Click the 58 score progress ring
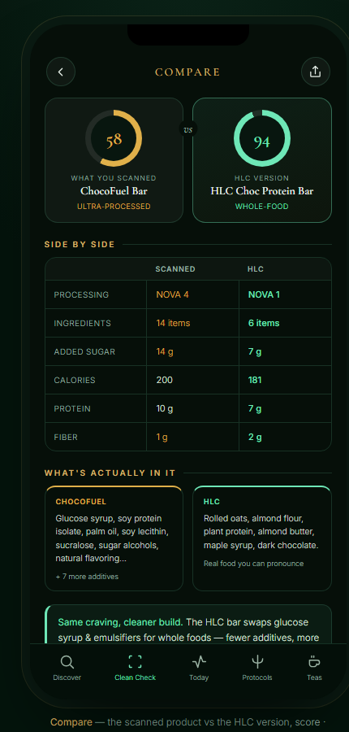The width and height of the screenshot is (349, 732). click(x=114, y=138)
